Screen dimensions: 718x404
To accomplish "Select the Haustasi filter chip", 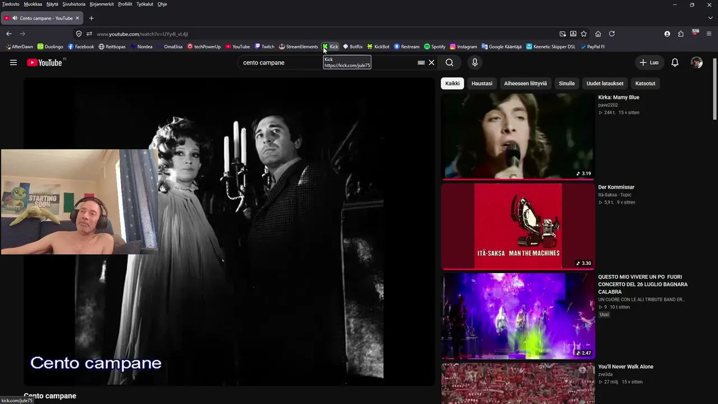I will [x=482, y=84].
